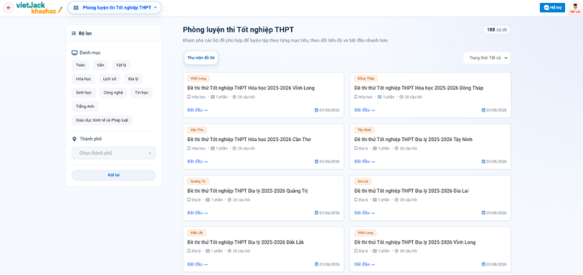583x275 pixels.
Task: Open title Đề thi thử Địa lý 2025-2026 Quảng Trị
Action: 247,191
